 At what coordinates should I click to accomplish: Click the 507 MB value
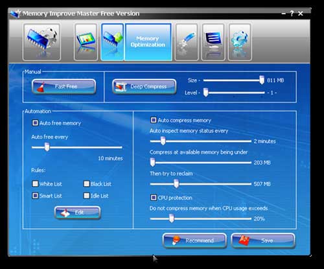pos(262,184)
